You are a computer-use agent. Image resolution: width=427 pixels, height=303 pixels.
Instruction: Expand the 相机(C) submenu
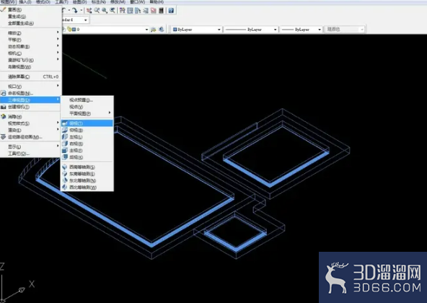tap(30, 53)
